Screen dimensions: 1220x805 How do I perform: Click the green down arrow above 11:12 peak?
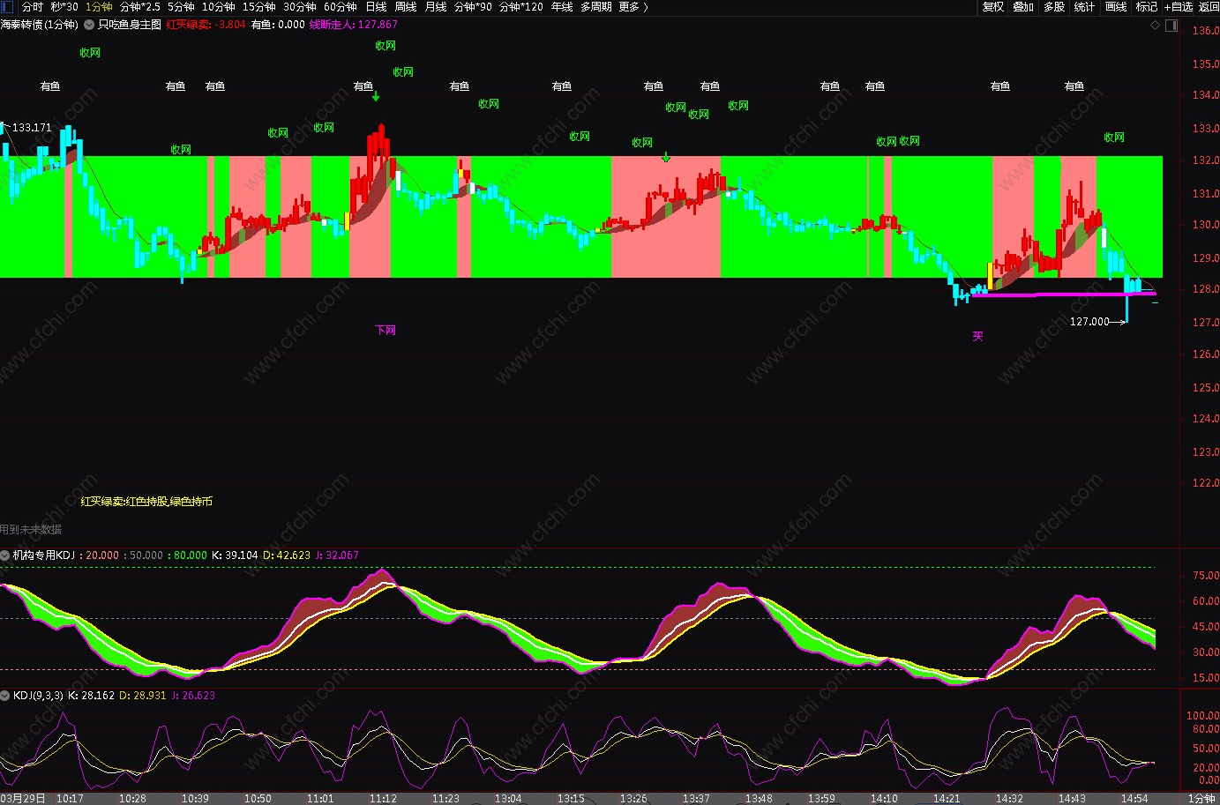coord(376,97)
